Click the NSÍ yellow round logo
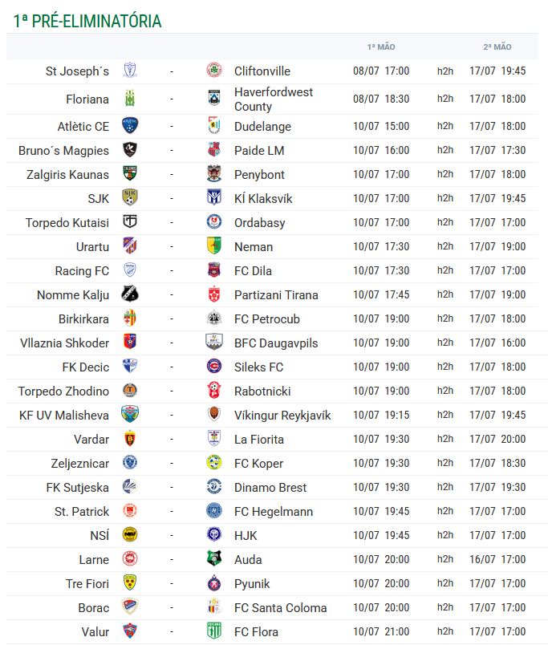Viewport: 548px width, 645px height. click(130, 535)
